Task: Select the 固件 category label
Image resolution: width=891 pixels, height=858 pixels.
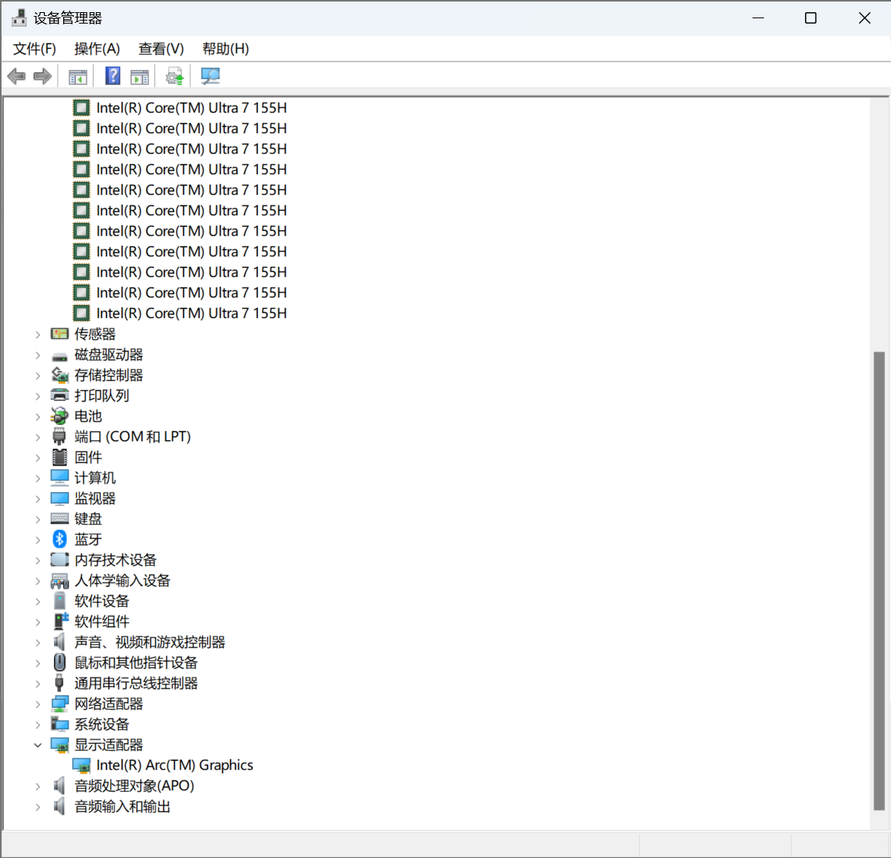Action: 88,457
